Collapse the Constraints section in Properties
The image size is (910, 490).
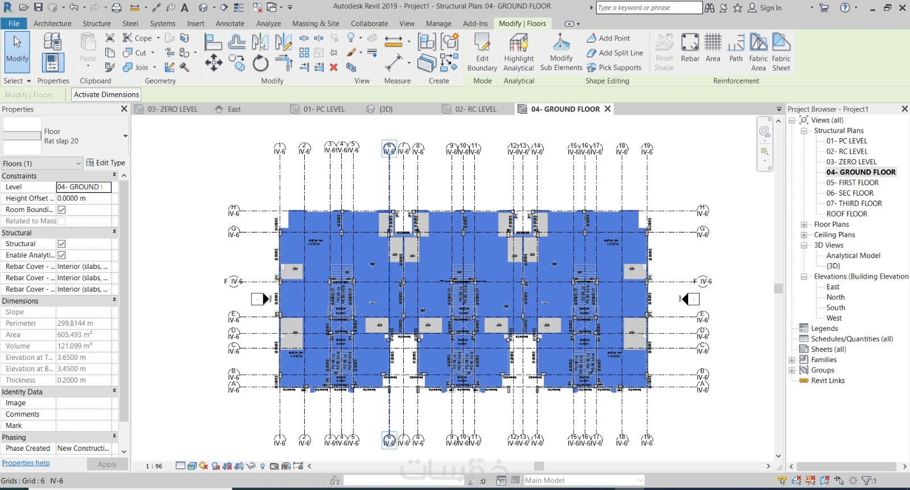[x=114, y=176]
